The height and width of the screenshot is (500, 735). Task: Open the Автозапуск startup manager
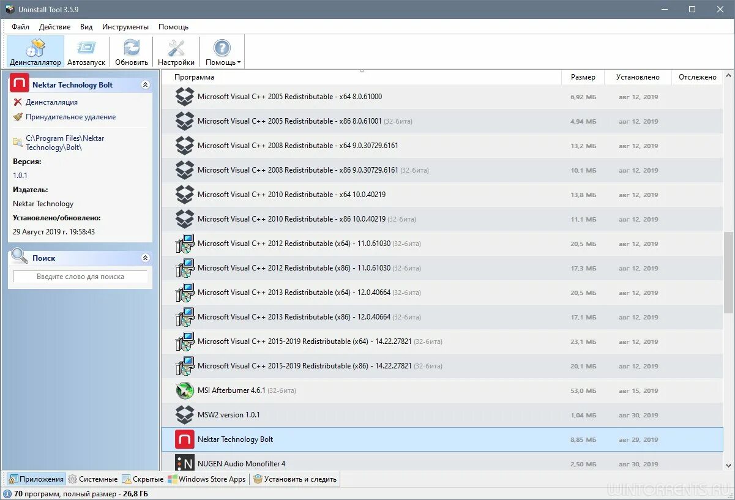86,51
